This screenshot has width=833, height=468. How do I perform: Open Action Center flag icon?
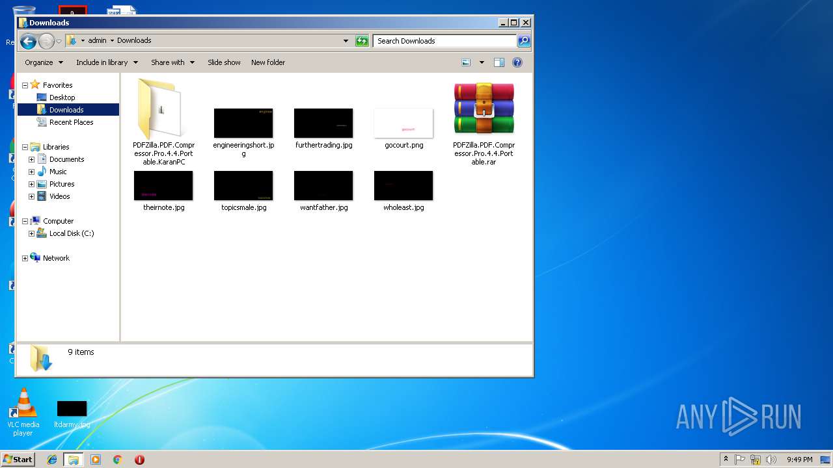(x=740, y=460)
